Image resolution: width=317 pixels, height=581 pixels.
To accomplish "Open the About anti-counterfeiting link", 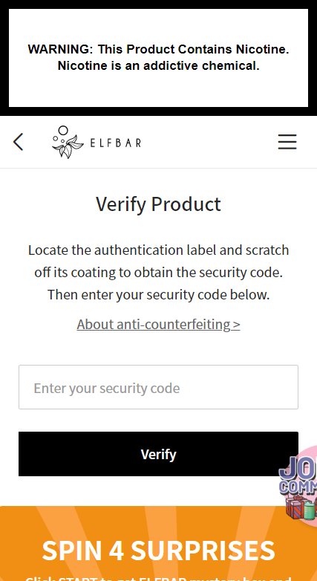I will point(159,324).
